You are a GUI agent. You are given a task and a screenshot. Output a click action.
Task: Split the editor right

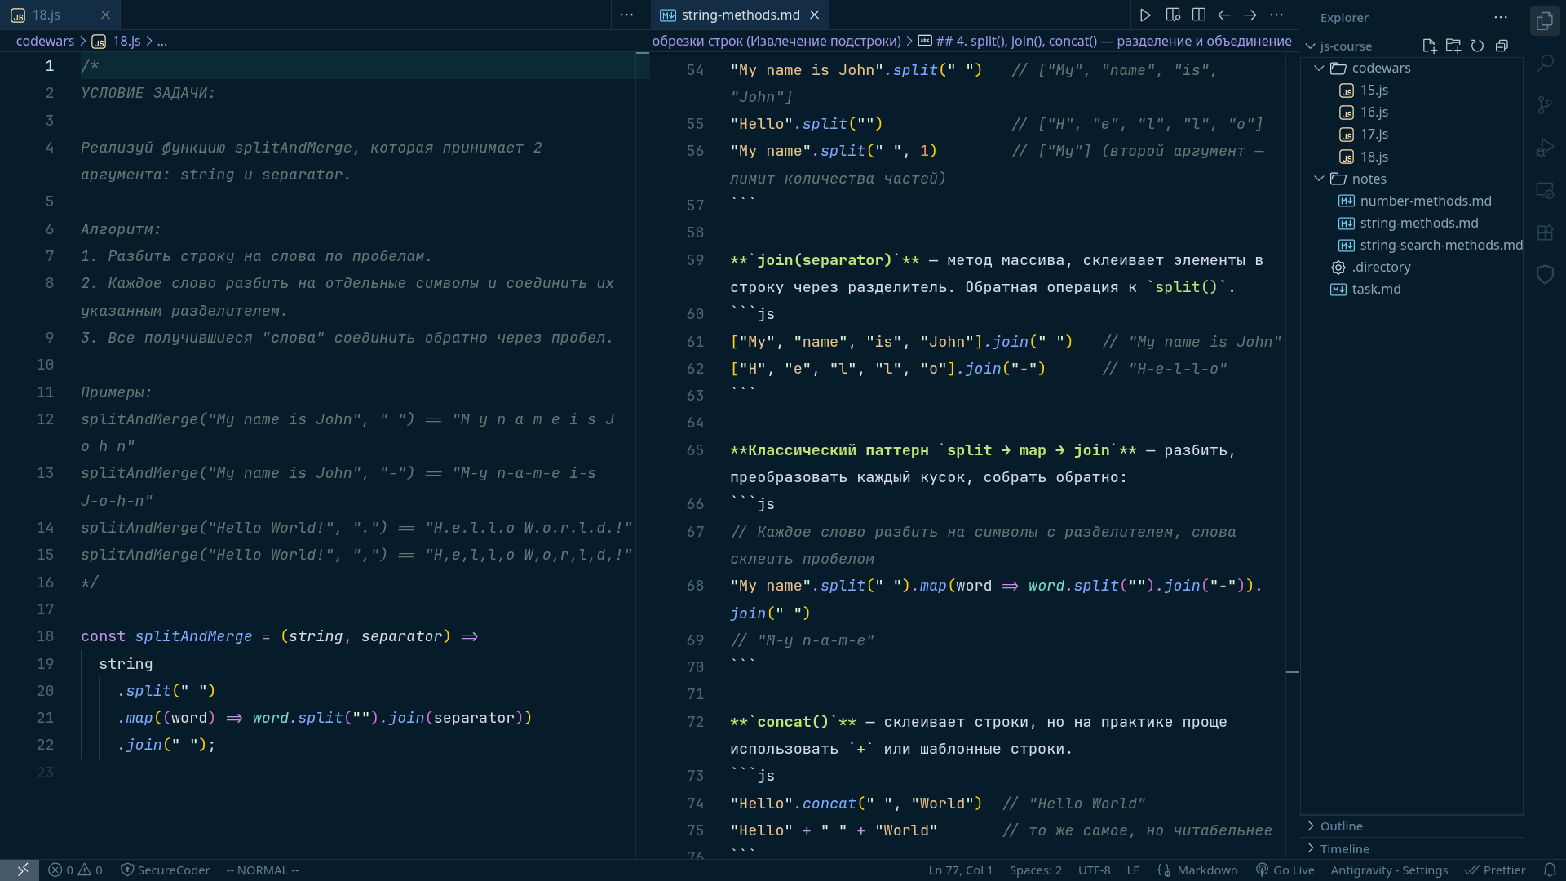point(1199,15)
